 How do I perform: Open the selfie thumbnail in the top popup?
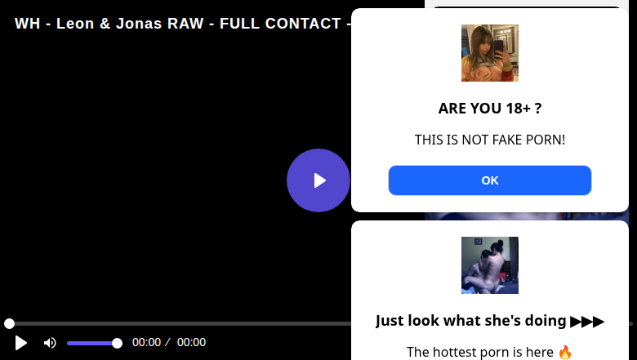[x=489, y=53]
